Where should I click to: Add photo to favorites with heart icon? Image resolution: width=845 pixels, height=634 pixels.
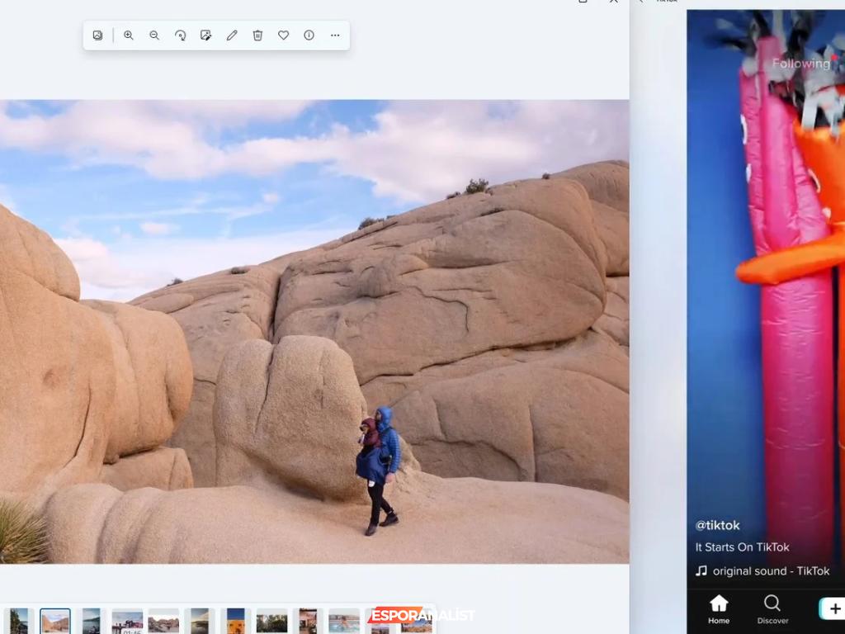284,35
